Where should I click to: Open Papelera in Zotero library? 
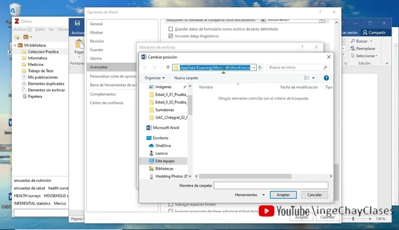click(x=35, y=96)
